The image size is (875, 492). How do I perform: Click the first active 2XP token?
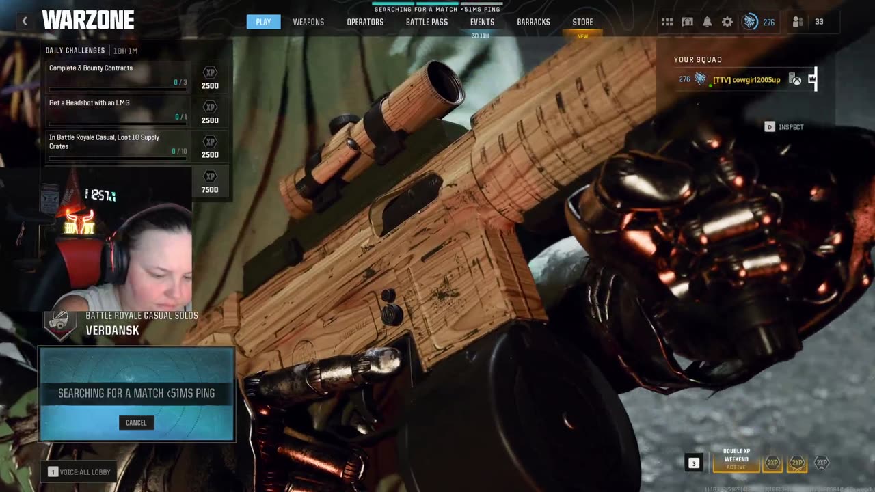(x=772, y=463)
